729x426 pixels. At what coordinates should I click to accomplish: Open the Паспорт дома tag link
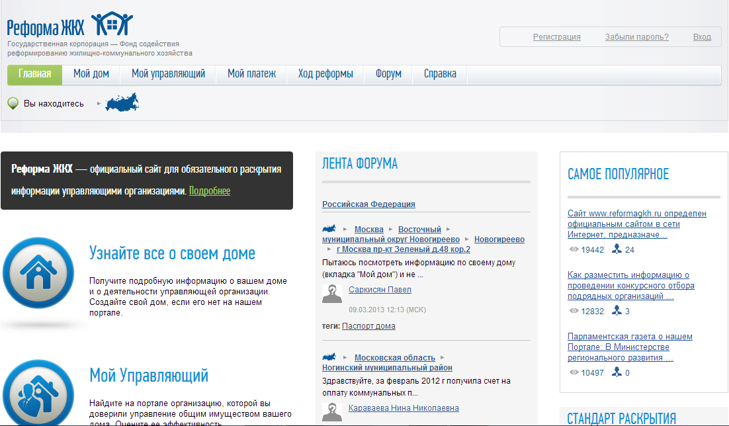point(368,326)
